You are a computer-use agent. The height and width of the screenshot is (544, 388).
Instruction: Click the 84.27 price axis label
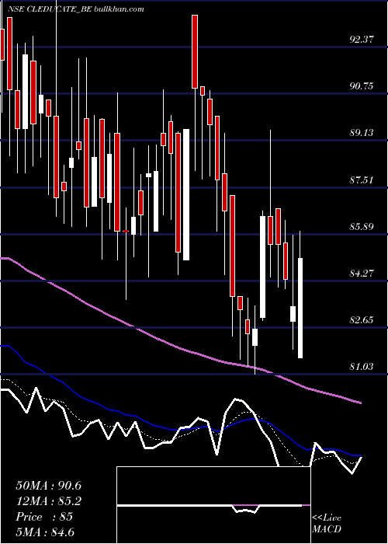coord(362,273)
